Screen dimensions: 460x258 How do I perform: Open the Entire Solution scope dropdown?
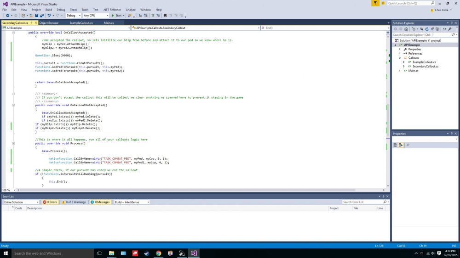pyautogui.click(x=21, y=202)
